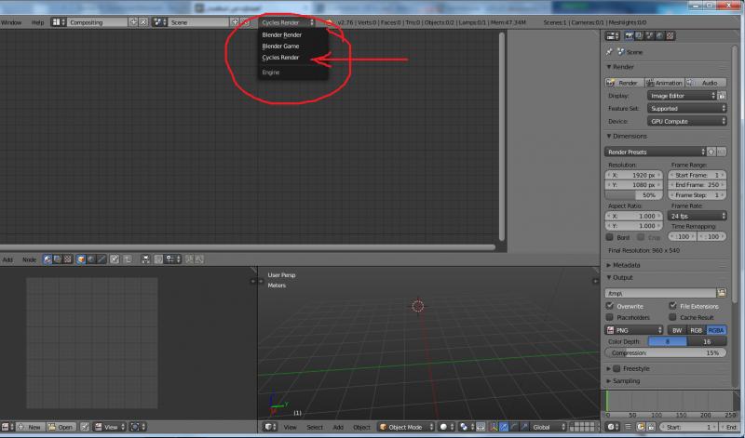Click the object shader type cube icon
The width and height of the screenshot is (745, 438).
click(x=81, y=259)
